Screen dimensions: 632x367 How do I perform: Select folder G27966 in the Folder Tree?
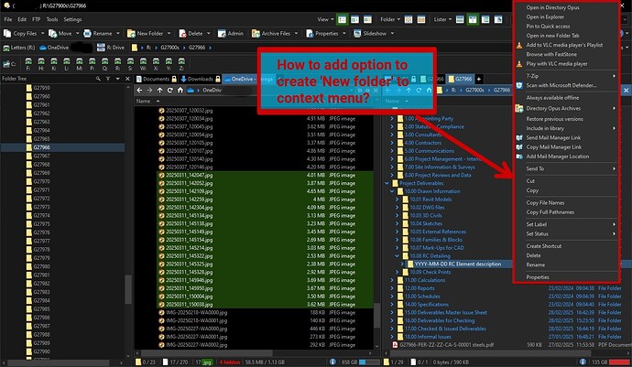tap(44, 146)
